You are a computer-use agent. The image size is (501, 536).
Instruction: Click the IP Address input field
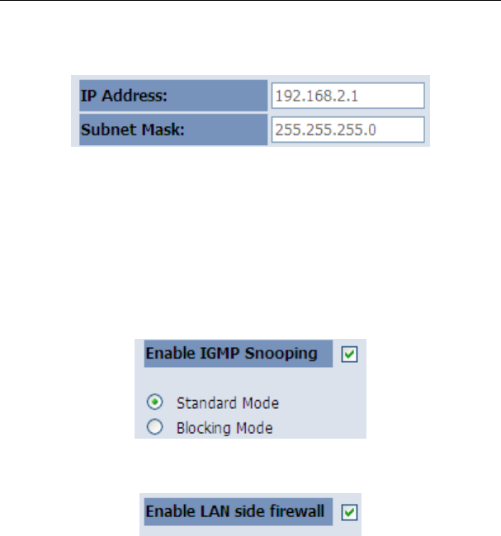click(347, 96)
